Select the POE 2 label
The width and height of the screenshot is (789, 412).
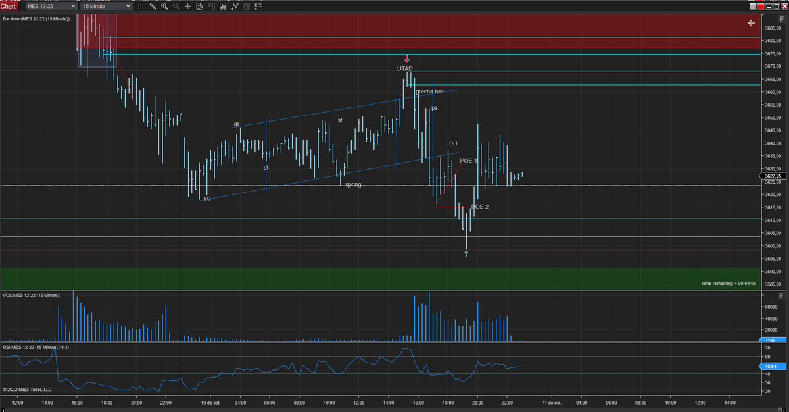coord(480,207)
